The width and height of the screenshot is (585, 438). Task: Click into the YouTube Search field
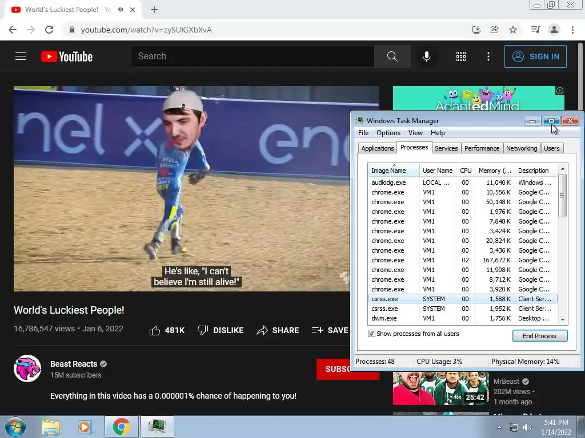click(x=253, y=56)
